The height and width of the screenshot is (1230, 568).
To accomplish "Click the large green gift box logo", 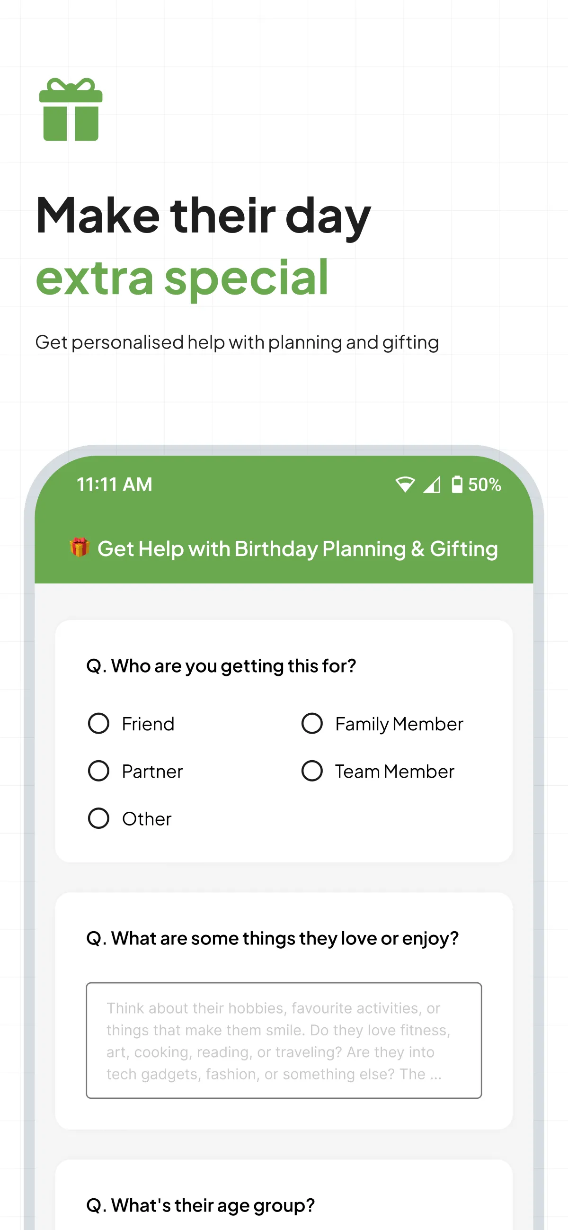I will 71,109.
